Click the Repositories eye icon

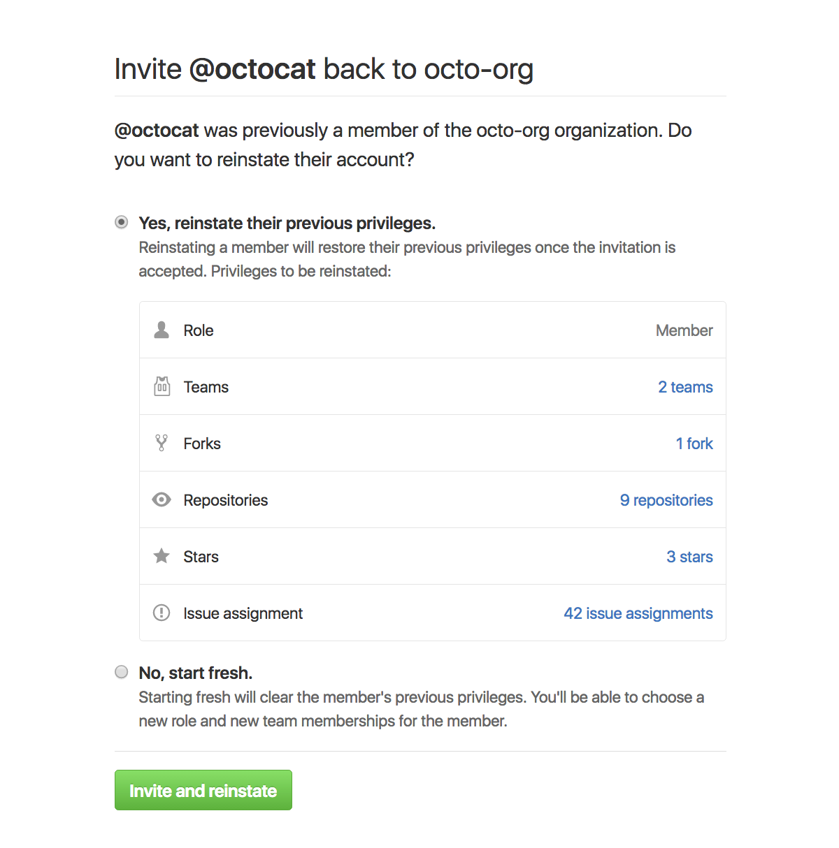[162, 499]
